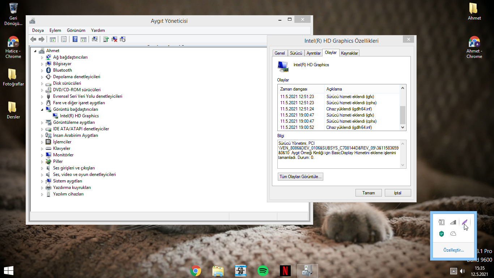Select the Fotoğraflar folder on desktop

point(13,77)
